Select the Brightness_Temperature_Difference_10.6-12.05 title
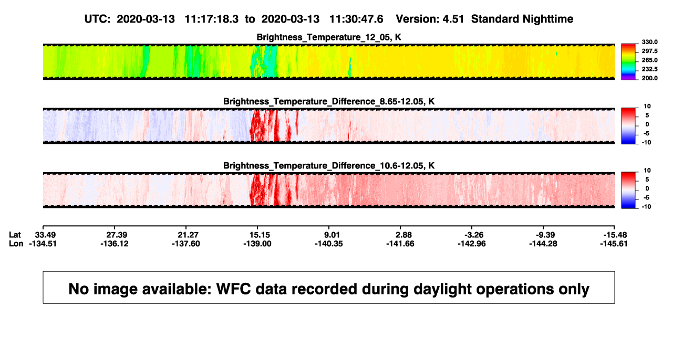 coord(329,165)
